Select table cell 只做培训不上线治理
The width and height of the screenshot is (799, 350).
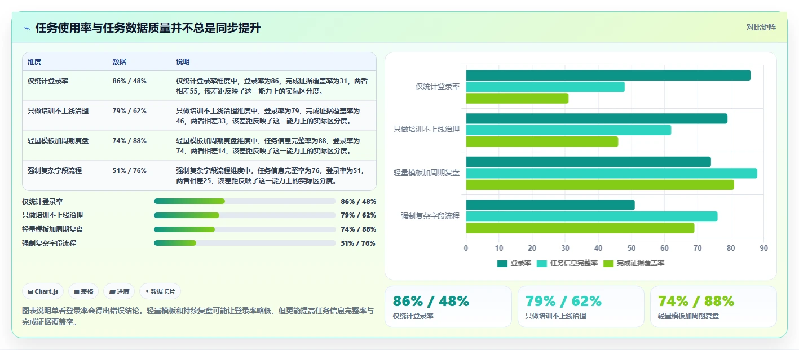click(58, 111)
